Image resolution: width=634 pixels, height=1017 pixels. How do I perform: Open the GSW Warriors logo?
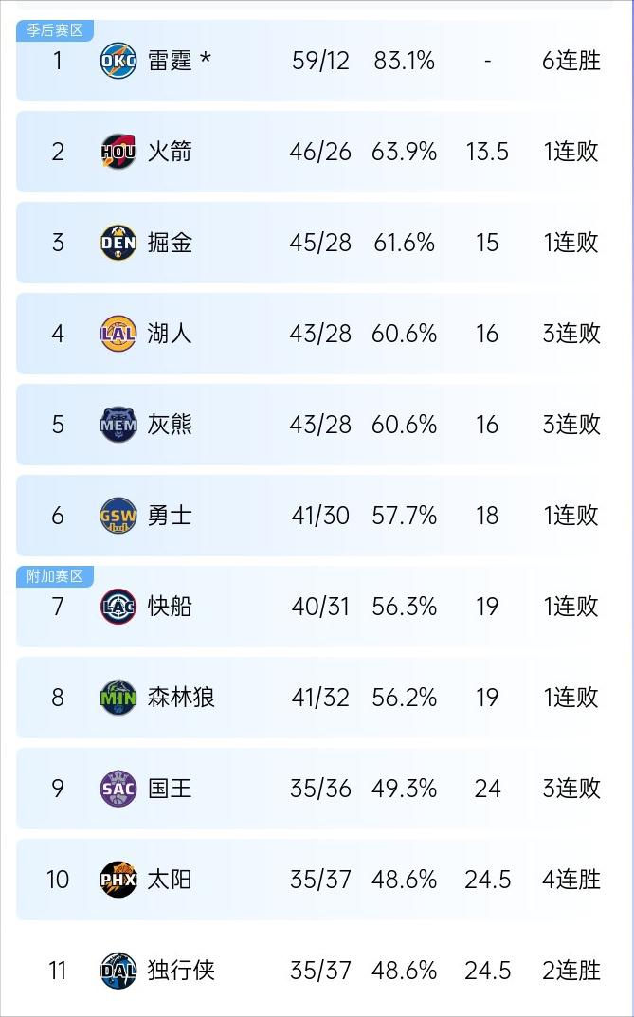pyautogui.click(x=118, y=516)
